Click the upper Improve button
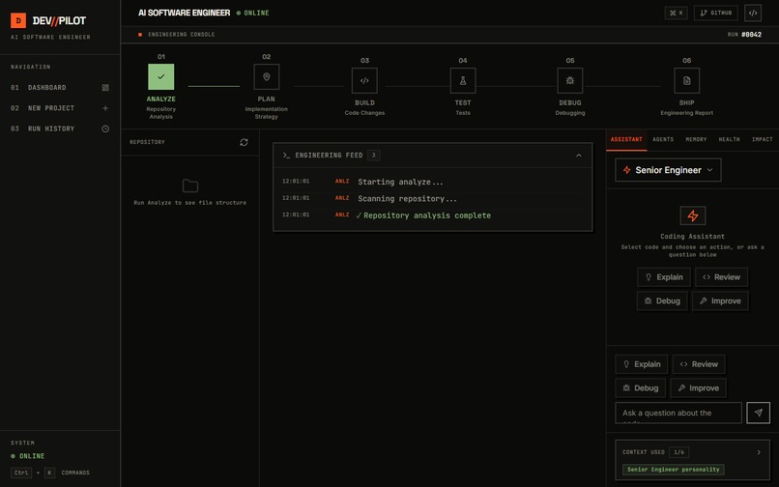This screenshot has height=487, width=779. click(x=720, y=301)
